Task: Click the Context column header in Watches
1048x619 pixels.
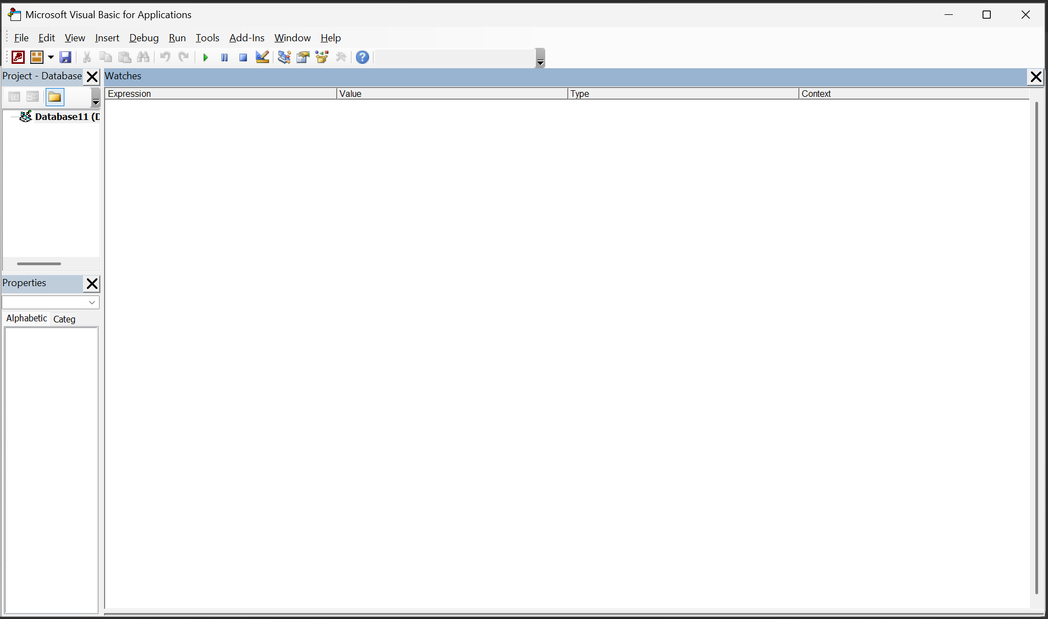Action: [x=914, y=94]
